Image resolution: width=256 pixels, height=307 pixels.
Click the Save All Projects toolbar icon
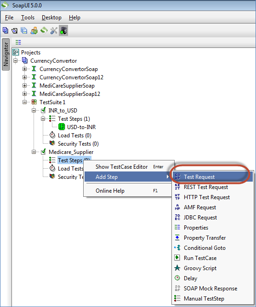pos(24,30)
